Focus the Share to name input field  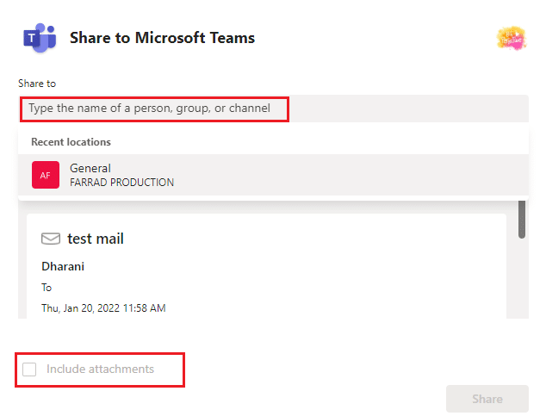pyautogui.click(x=273, y=109)
